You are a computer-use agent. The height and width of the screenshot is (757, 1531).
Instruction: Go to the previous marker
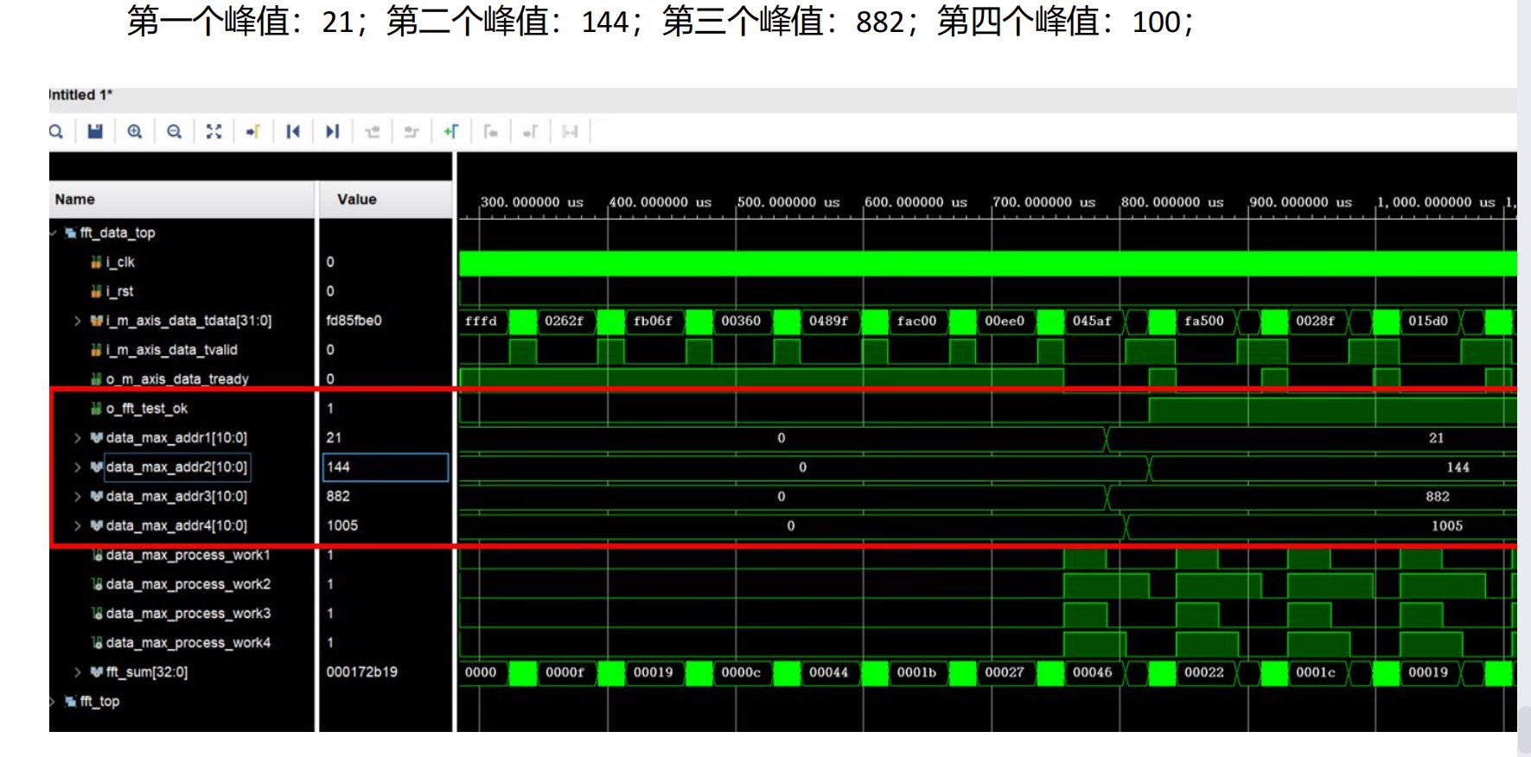490,131
